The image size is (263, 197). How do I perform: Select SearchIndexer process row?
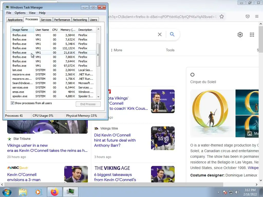click(53, 83)
